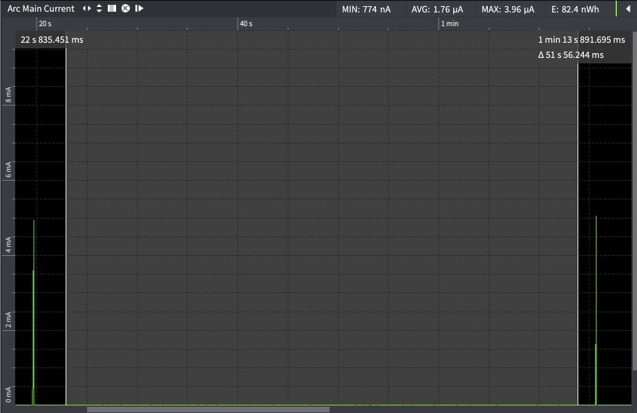Click the MAX: 3.96 µA readout
This screenshot has height=413, width=637.
coord(508,10)
